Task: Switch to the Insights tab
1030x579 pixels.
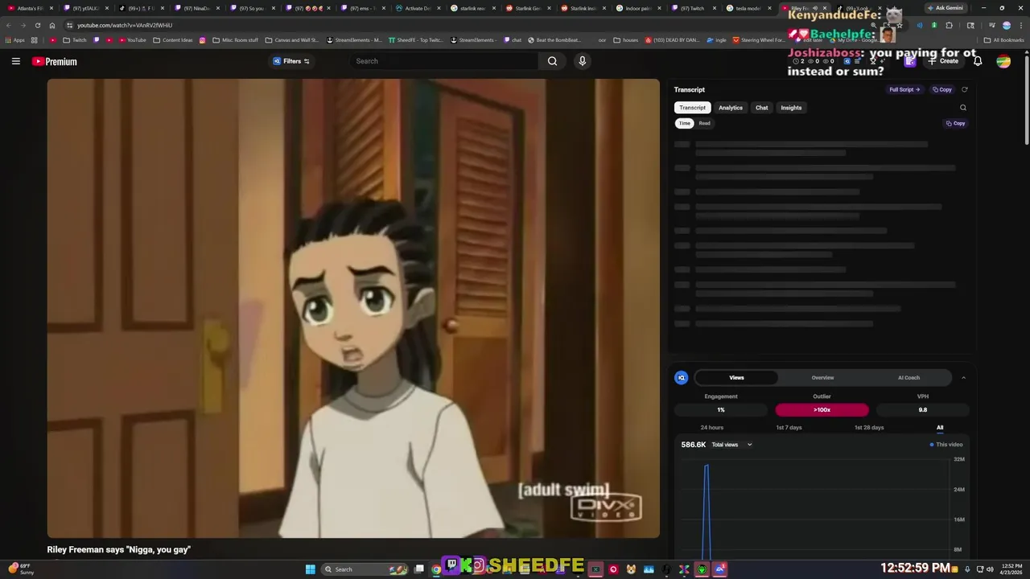Action: click(x=791, y=108)
